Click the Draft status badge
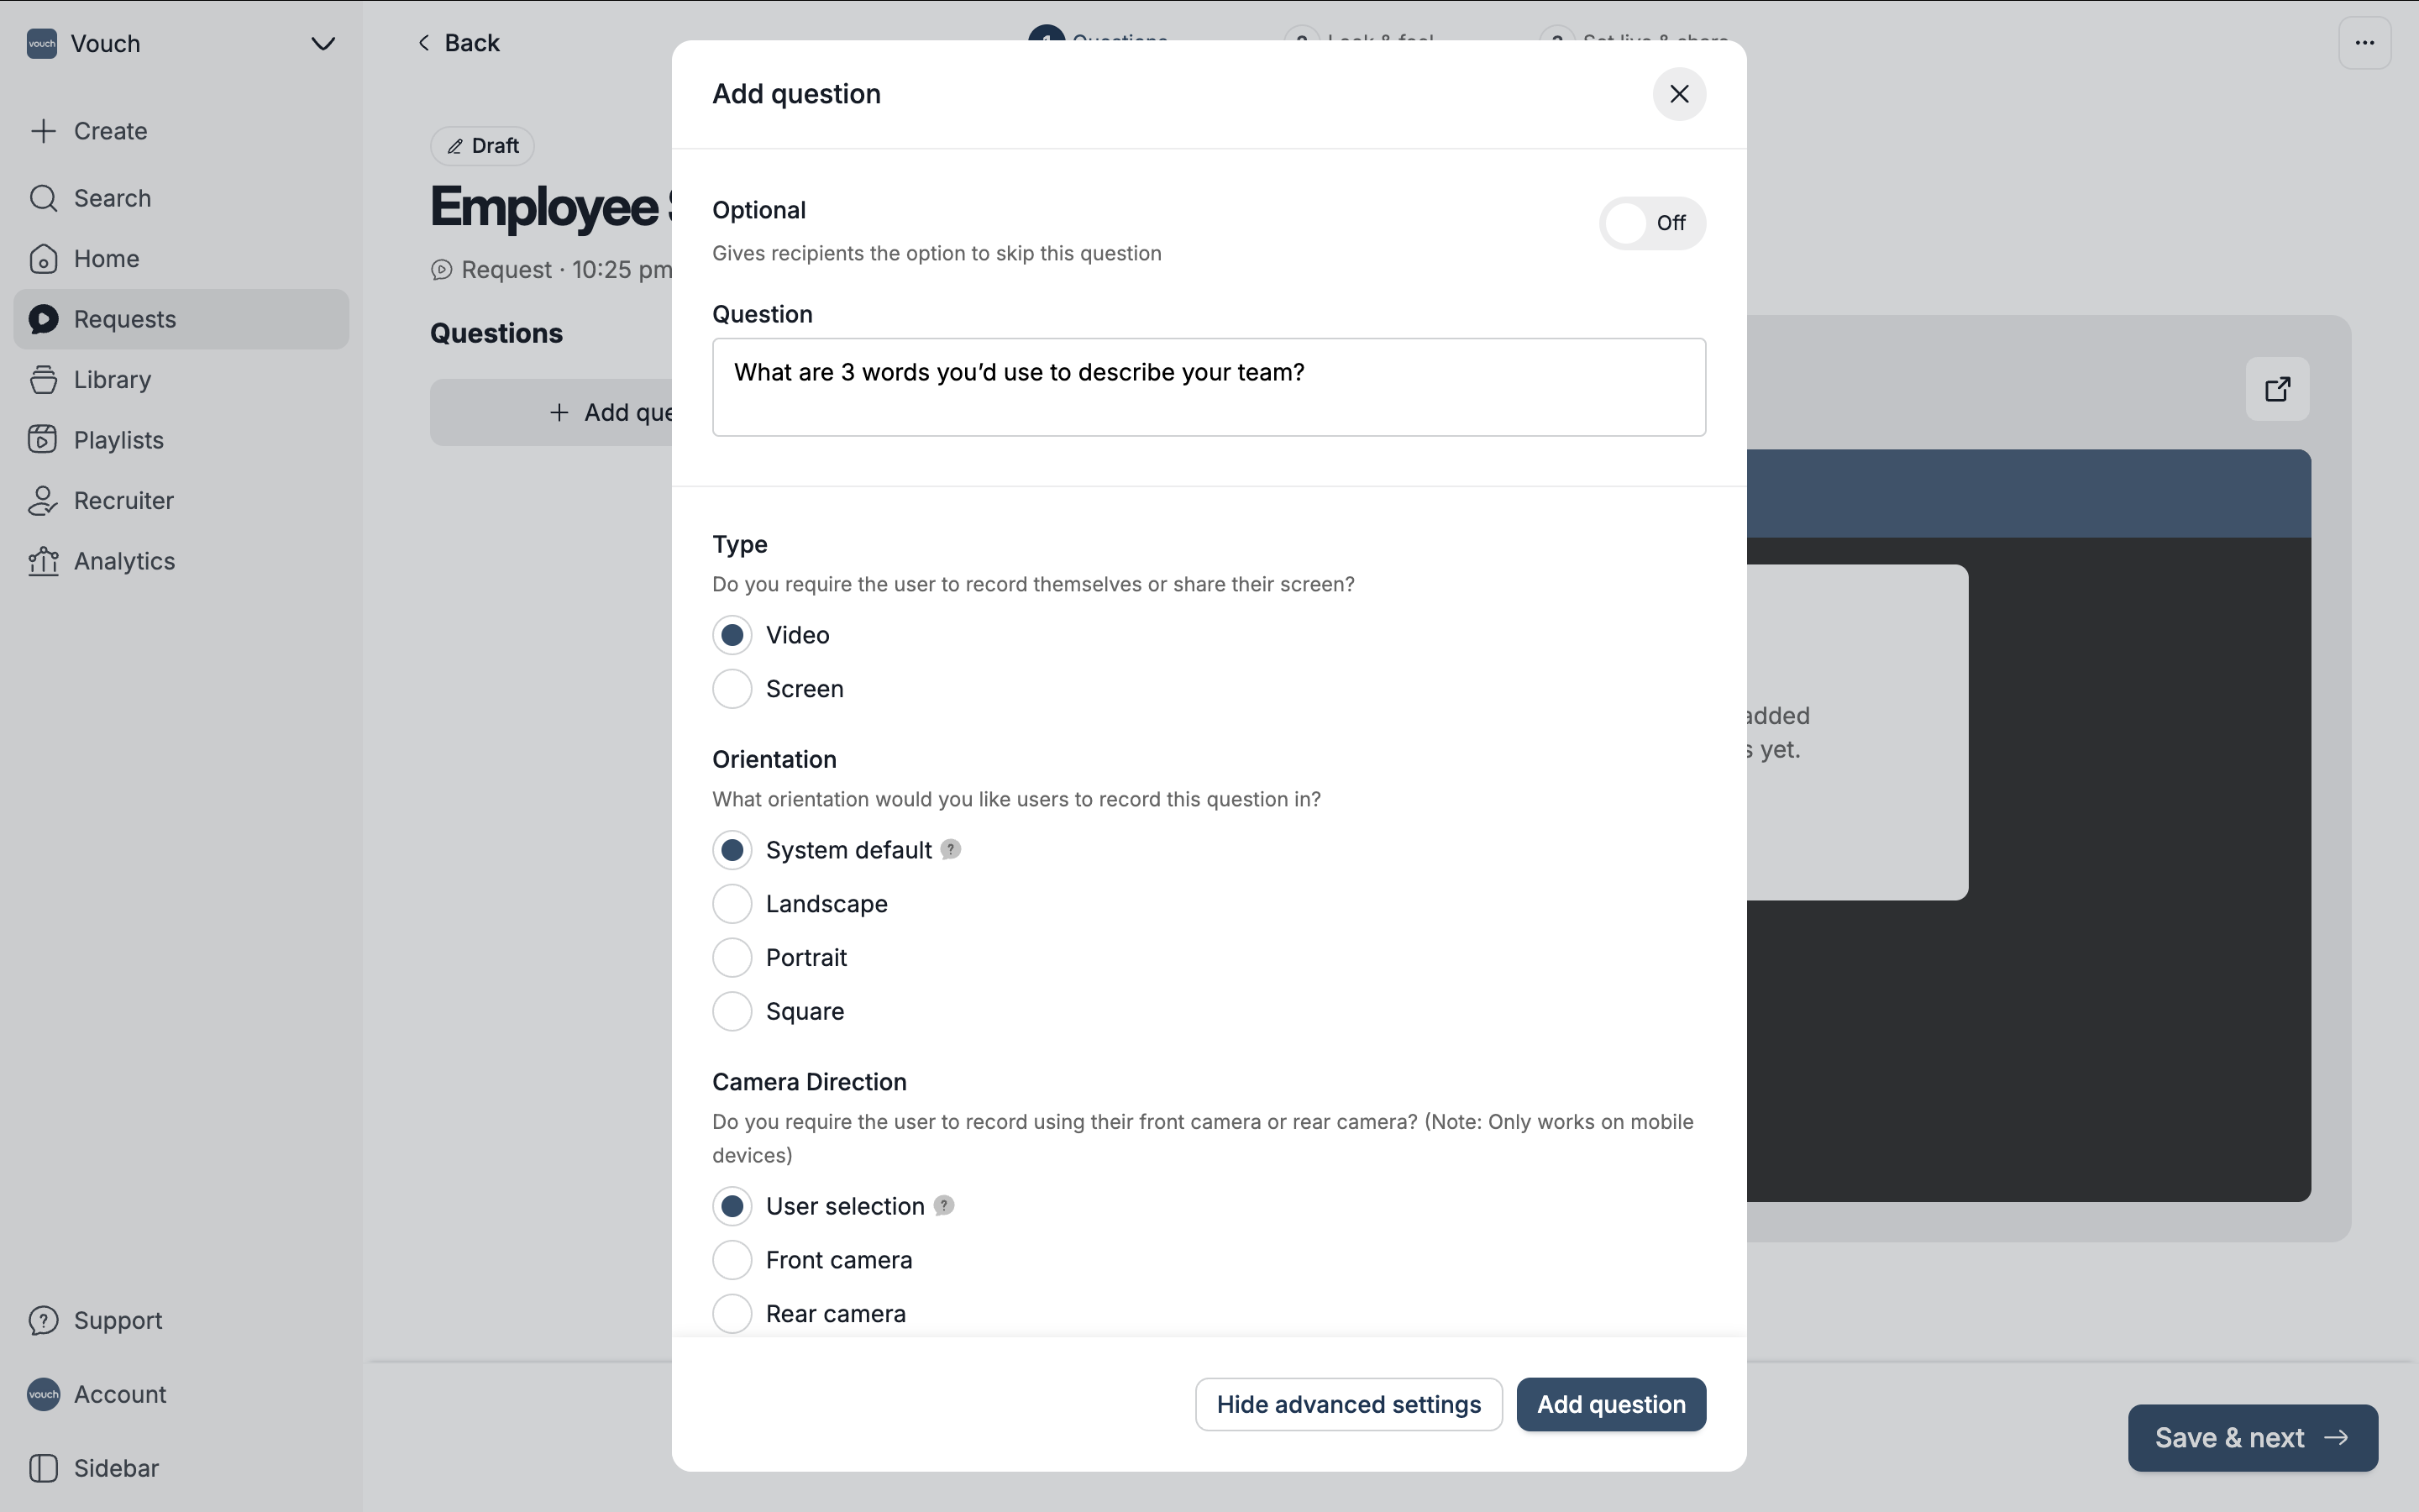Viewport: 2419px width, 1512px height. point(482,146)
